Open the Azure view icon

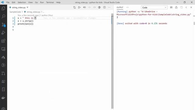point(3,57)
